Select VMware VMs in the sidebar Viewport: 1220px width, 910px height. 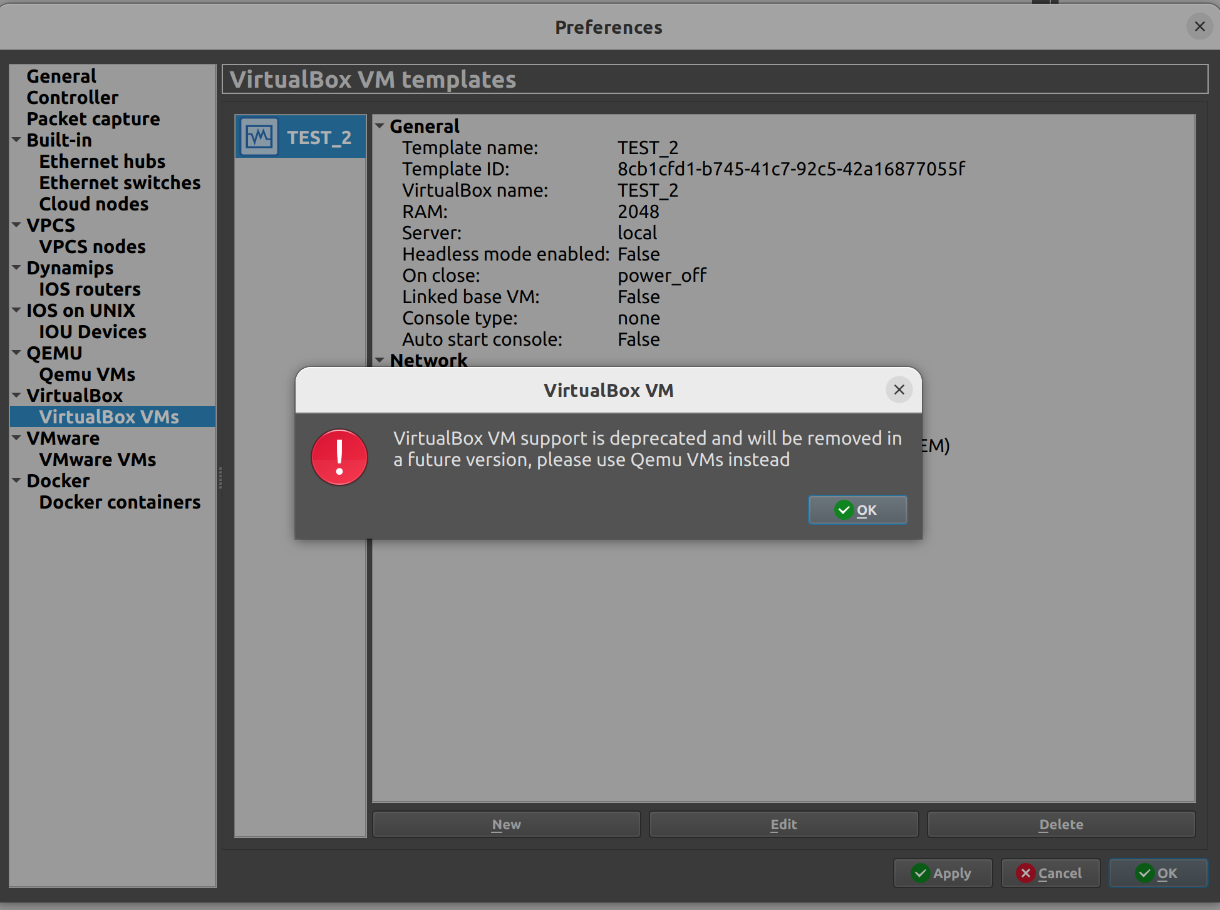[x=98, y=459]
